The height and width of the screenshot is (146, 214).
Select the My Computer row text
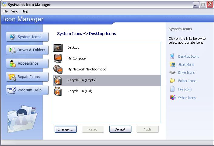point(77,58)
